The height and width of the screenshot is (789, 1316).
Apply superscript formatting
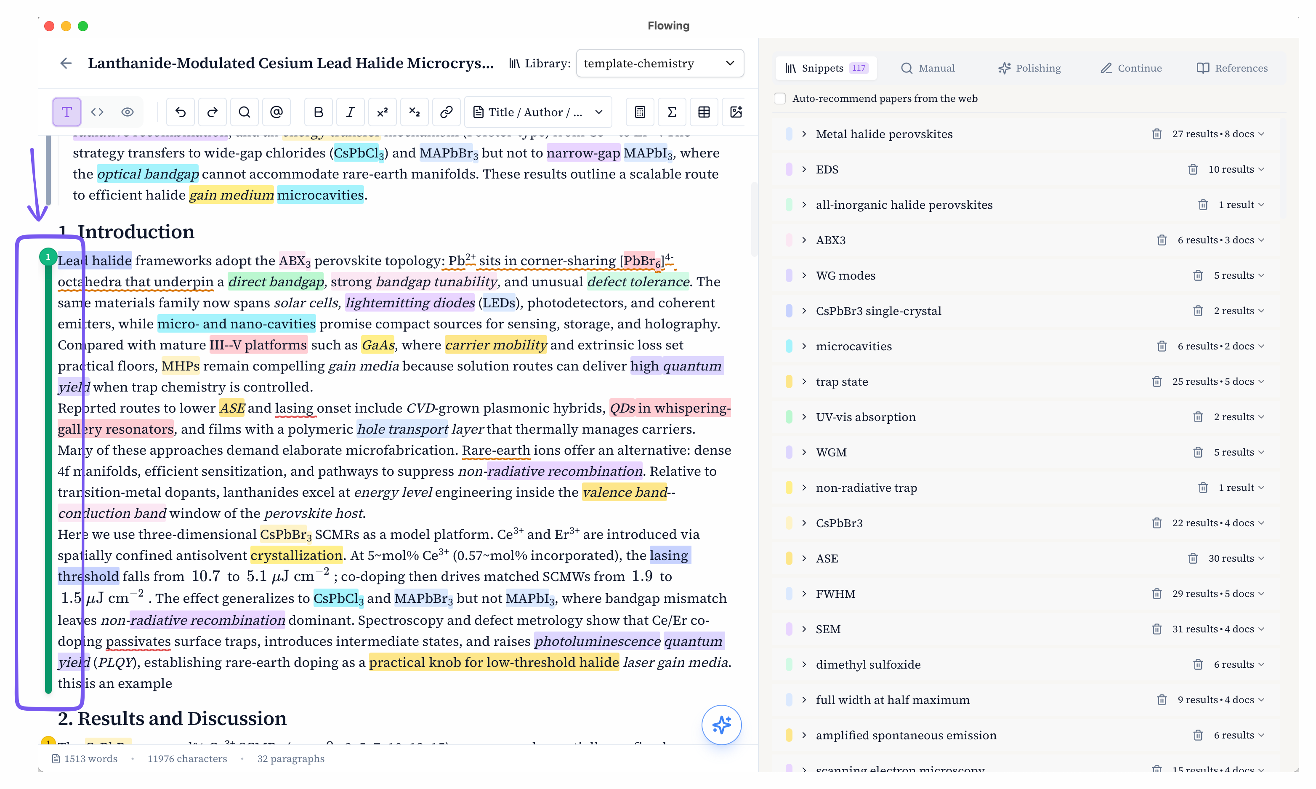point(383,112)
